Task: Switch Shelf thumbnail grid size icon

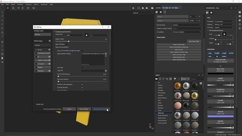Action: [x=201, y=83]
